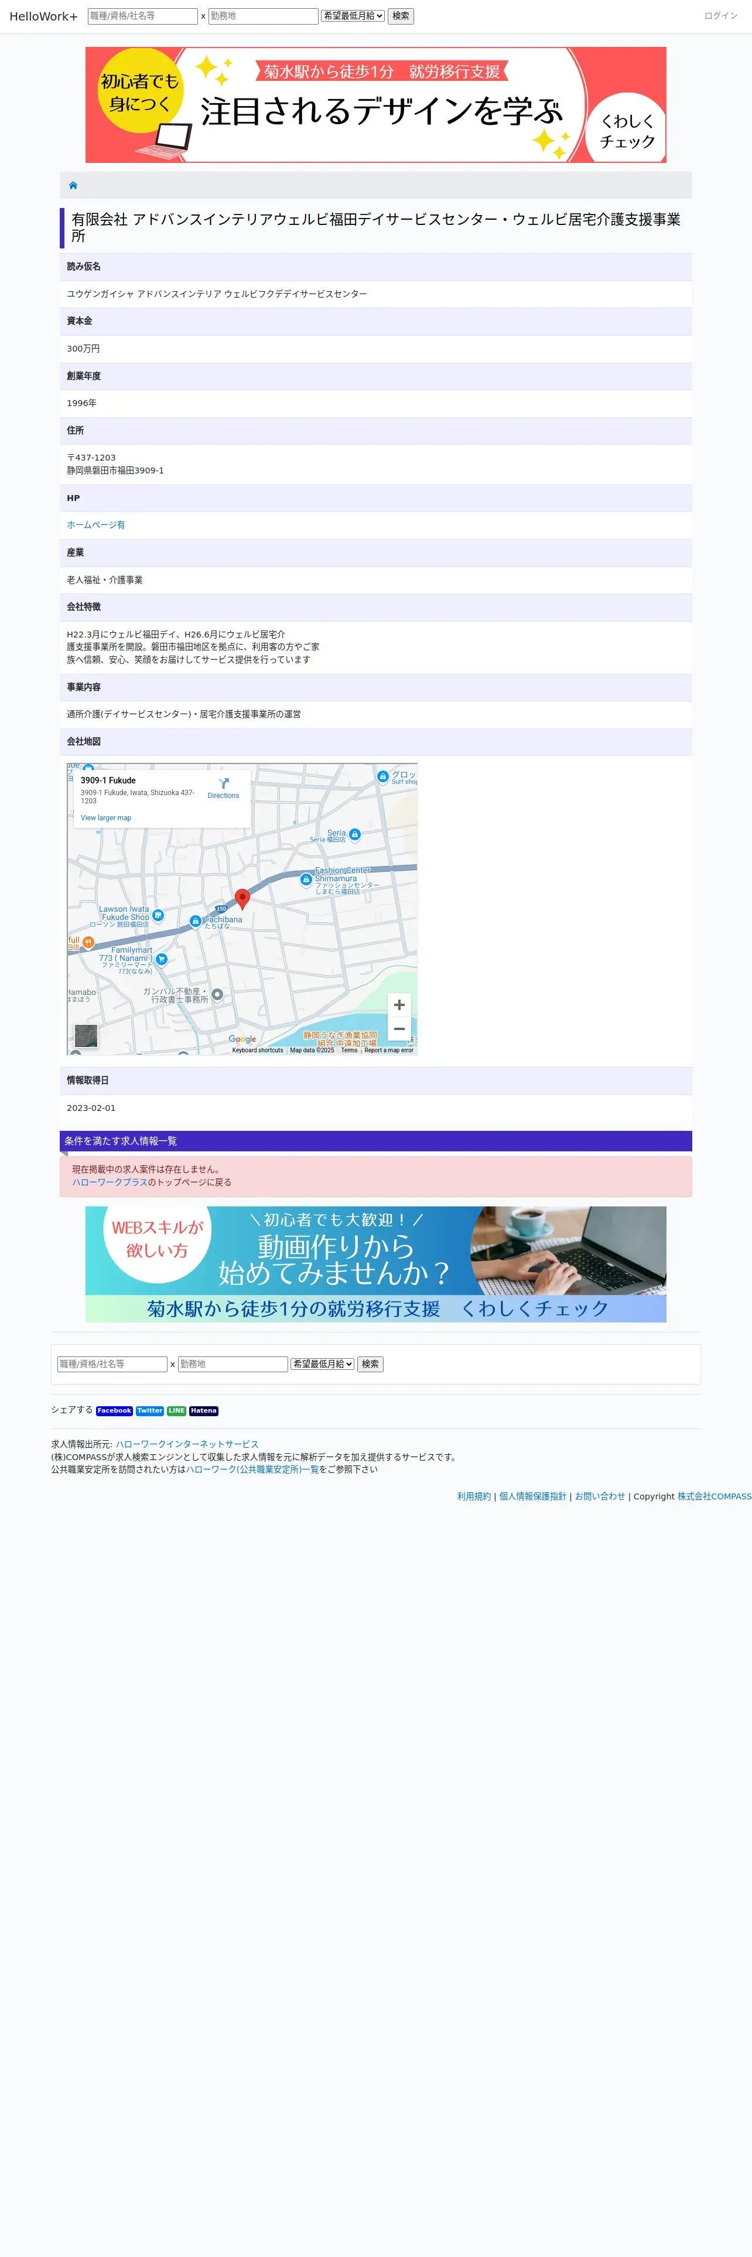Click the top 勤務地 input field

(x=264, y=16)
